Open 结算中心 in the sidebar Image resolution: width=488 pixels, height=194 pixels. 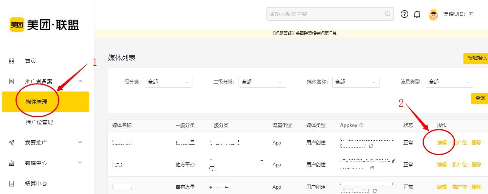(36, 183)
